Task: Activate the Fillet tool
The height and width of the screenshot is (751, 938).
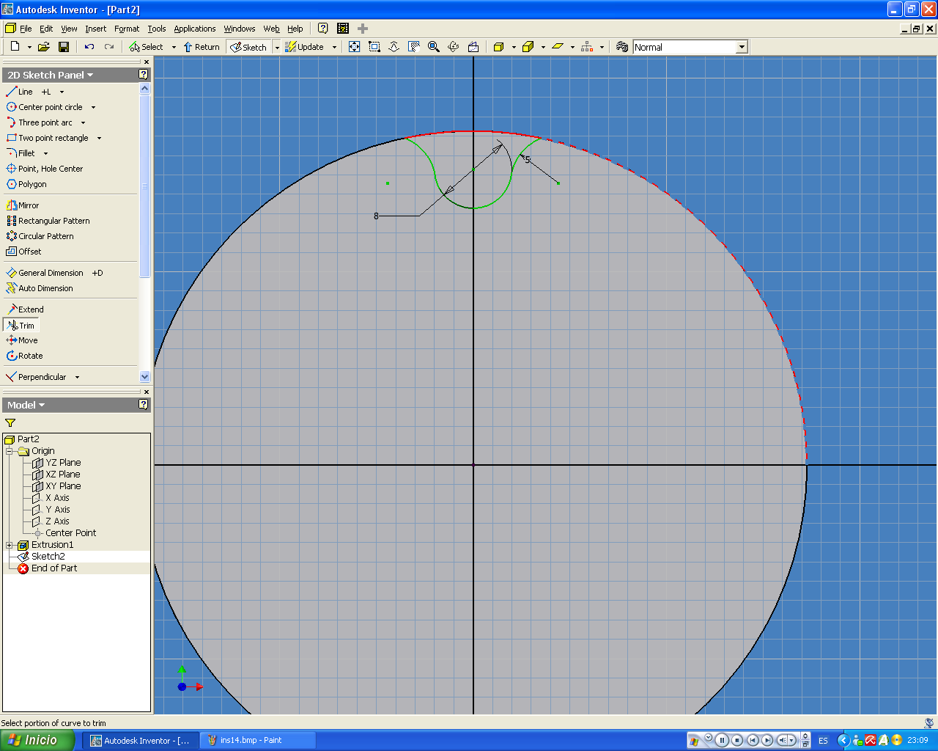Action: (x=21, y=153)
